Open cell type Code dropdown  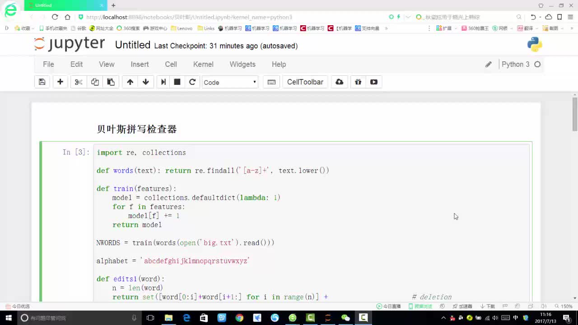pos(230,82)
